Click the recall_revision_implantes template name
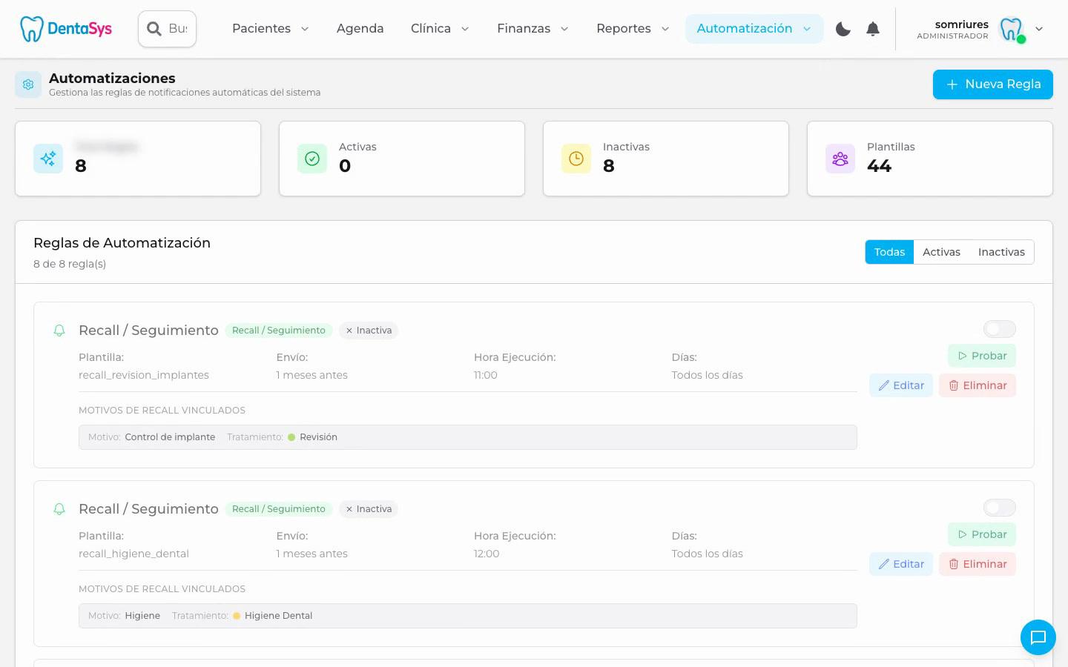Image resolution: width=1068 pixels, height=667 pixels. click(x=144, y=375)
